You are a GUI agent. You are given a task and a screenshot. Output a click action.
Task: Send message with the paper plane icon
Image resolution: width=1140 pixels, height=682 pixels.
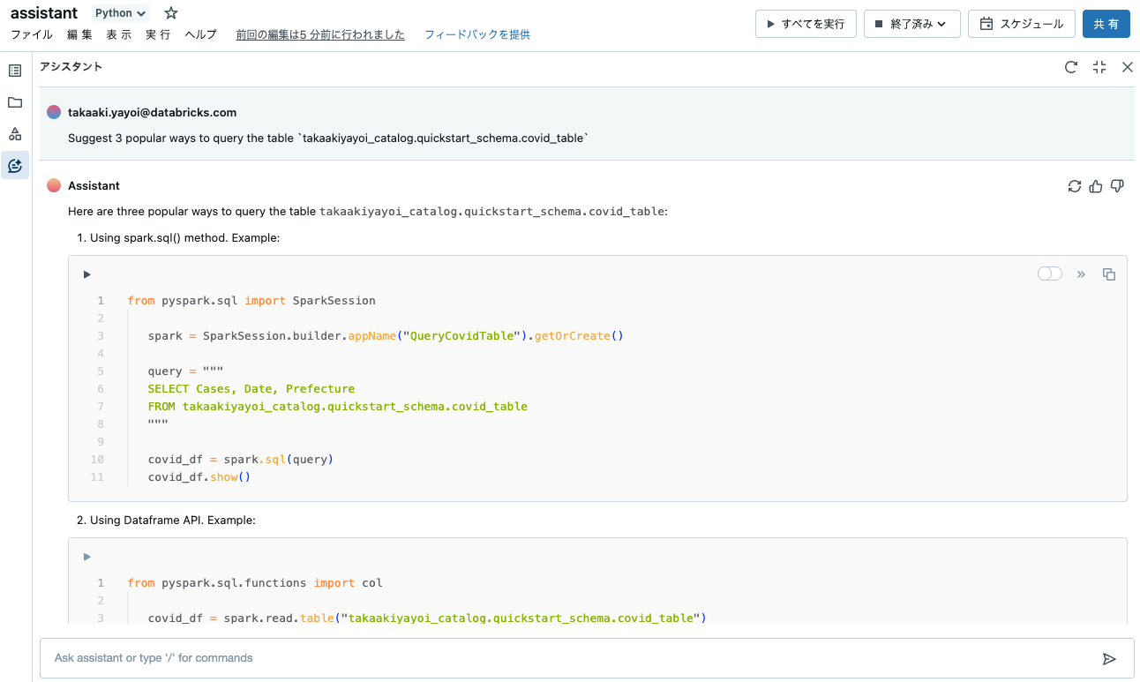tap(1110, 657)
